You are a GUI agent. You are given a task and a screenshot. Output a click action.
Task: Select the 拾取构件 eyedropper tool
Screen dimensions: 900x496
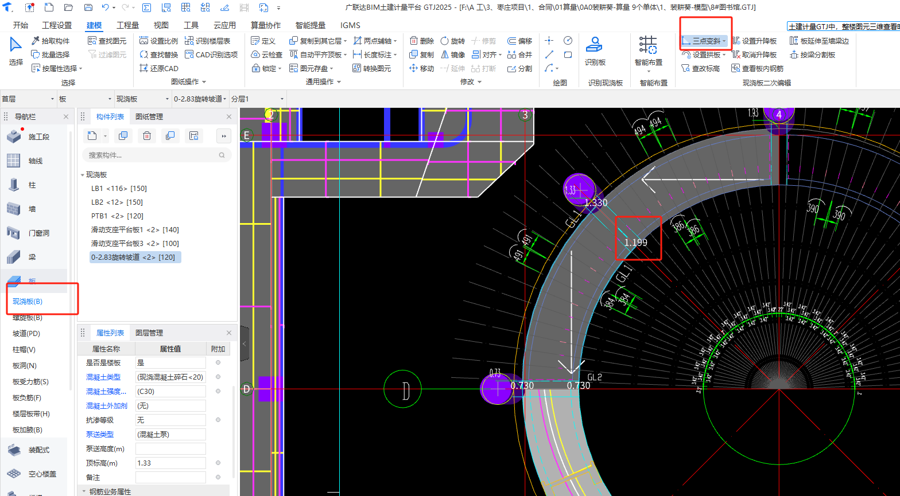(x=51, y=41)
